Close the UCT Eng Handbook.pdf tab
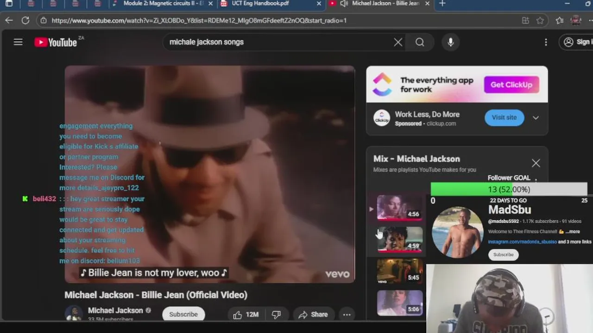Image resolution: width=593 pixels, height=333 pixels. pos(319,3)
